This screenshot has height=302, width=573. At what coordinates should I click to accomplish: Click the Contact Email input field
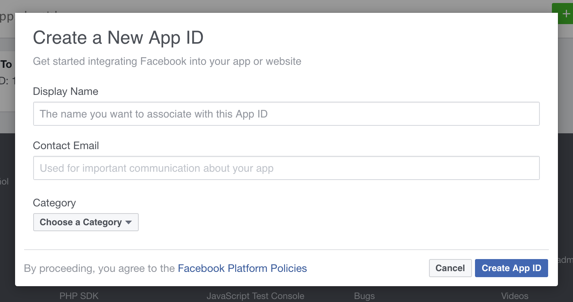pos(286,168)
